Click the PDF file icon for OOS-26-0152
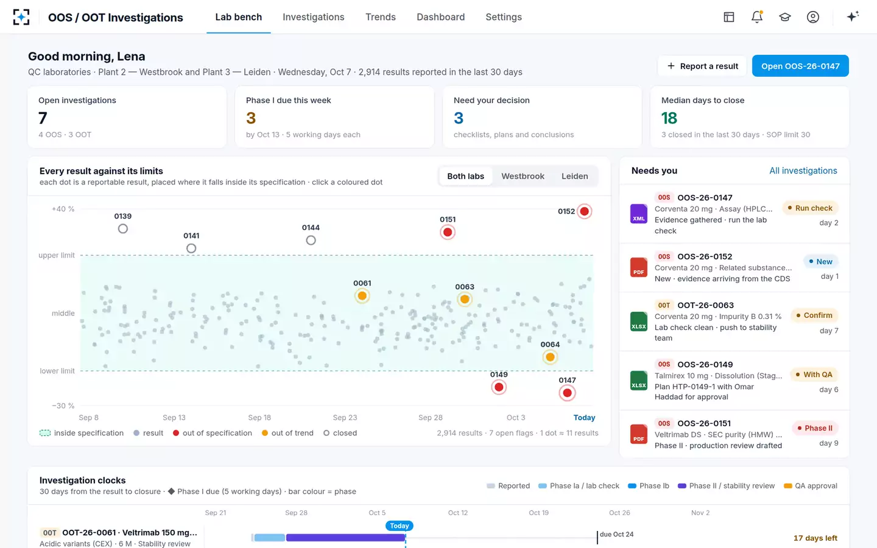Image resolution: width=877 pixels, height=548 pixels. click(x=639, y=267)
